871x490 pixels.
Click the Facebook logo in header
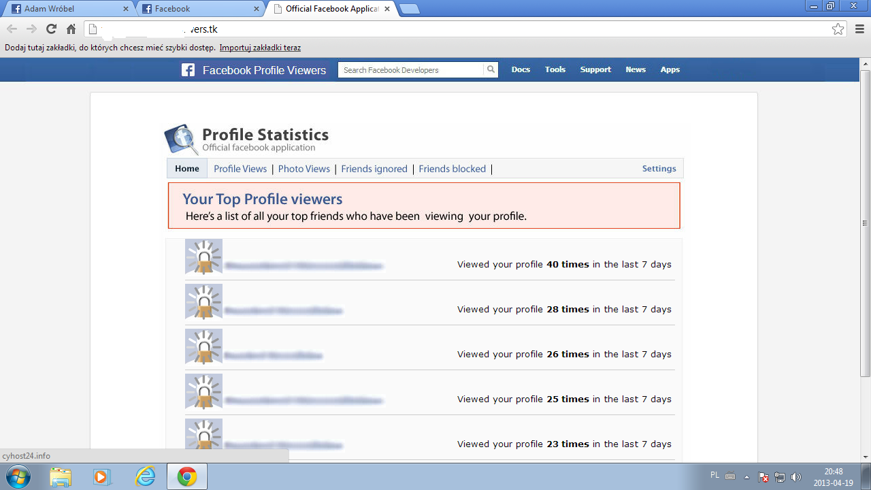tap(188, 70)
